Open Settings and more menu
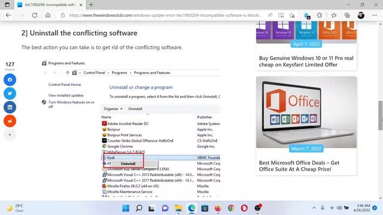383x215 pixels. (x=375, y=15)
